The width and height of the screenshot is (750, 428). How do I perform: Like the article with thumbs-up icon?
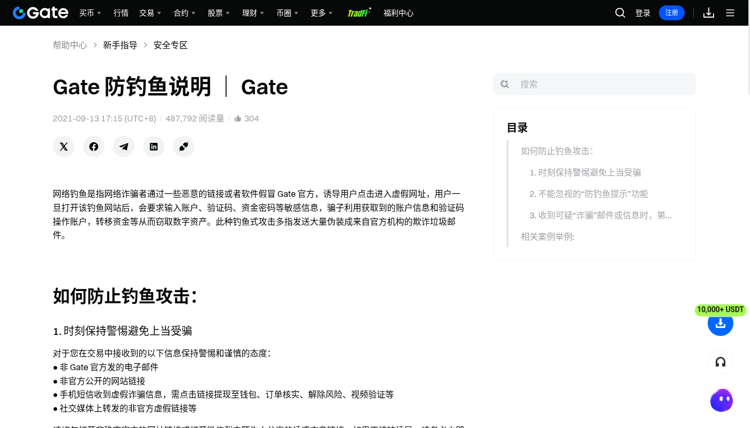point(238,119)
